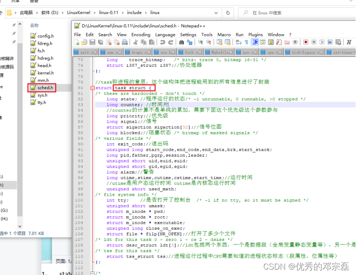Collapse the task_struct fold marker at line 80

[92, 88]
